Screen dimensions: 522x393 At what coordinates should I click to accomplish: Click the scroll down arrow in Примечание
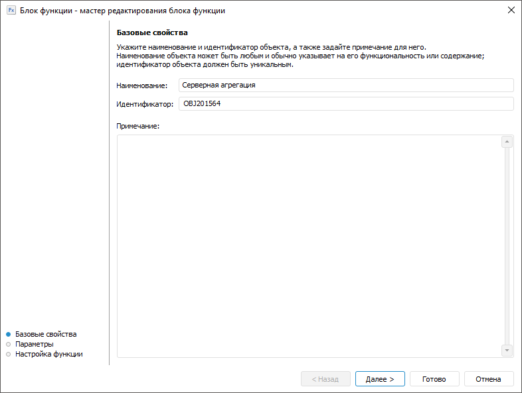[507, 350]
